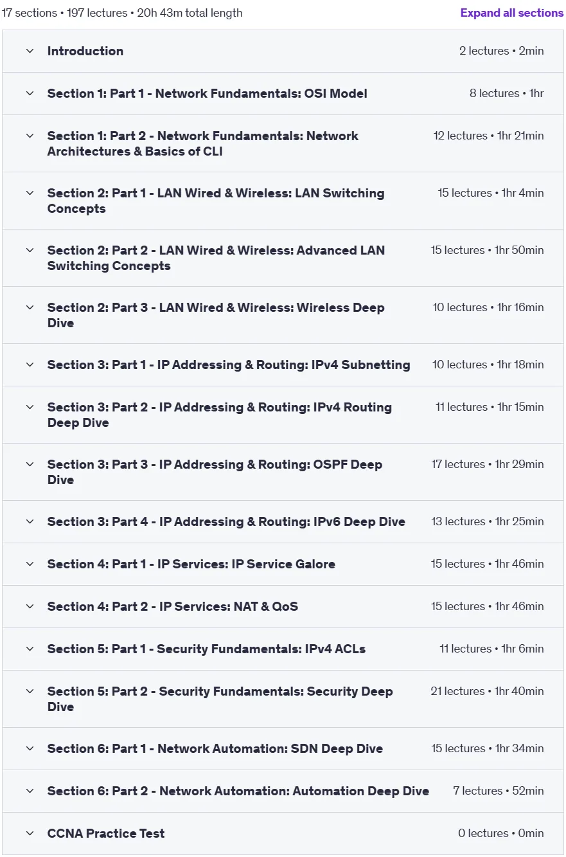The height and width of the screenshot is (857, 566).
Task: Open the IPv6 Deep Dive section title
Action: (x=226, y=521)
